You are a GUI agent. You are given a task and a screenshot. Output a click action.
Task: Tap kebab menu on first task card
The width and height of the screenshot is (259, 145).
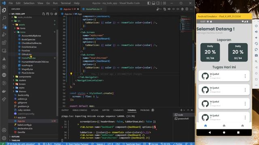(x=245, y=76)
